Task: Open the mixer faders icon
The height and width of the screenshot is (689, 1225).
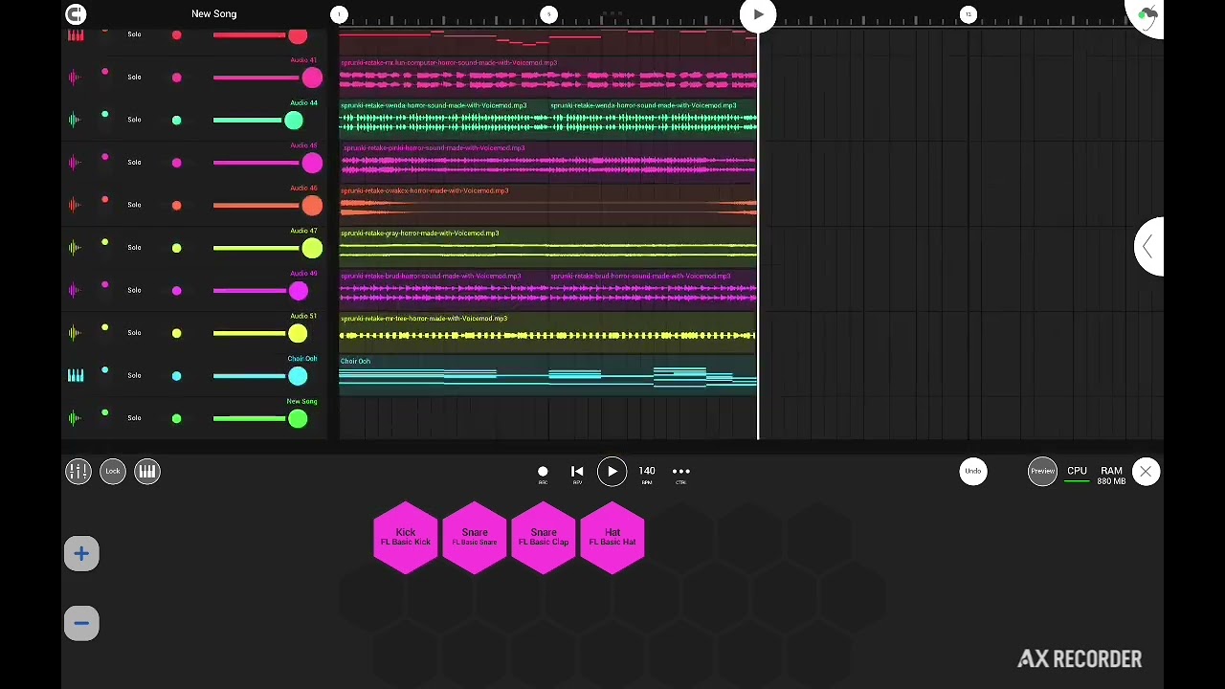Action: pyautogui.click(x=78, y=471)
